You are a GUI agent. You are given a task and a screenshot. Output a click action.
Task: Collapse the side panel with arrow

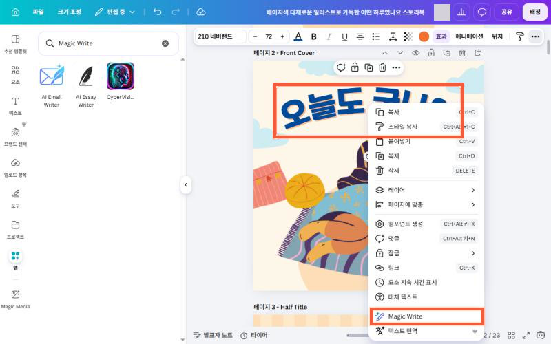[x=186, y=184]
